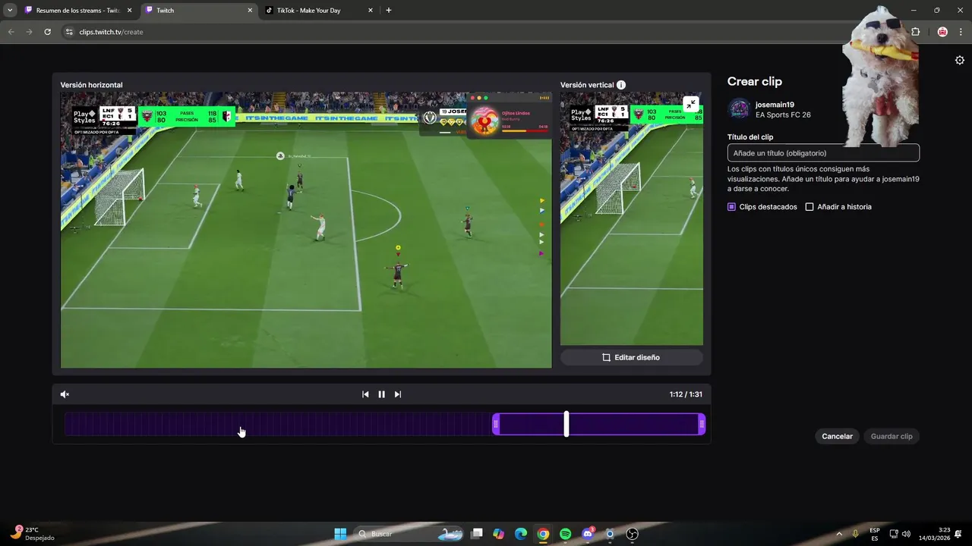The width and height of the screenshot is (972, 546).
Task: Open Task View from the taskbar
Action: coord(476,534)
